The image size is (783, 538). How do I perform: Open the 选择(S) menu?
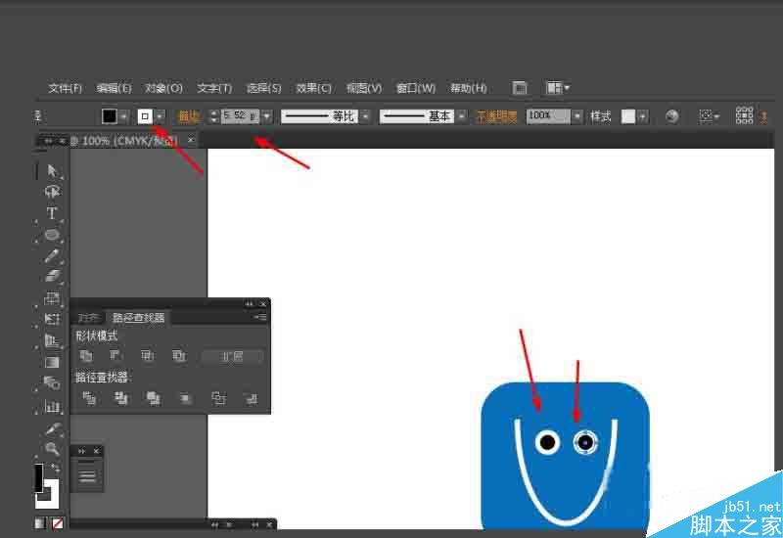tap(263, 88)
